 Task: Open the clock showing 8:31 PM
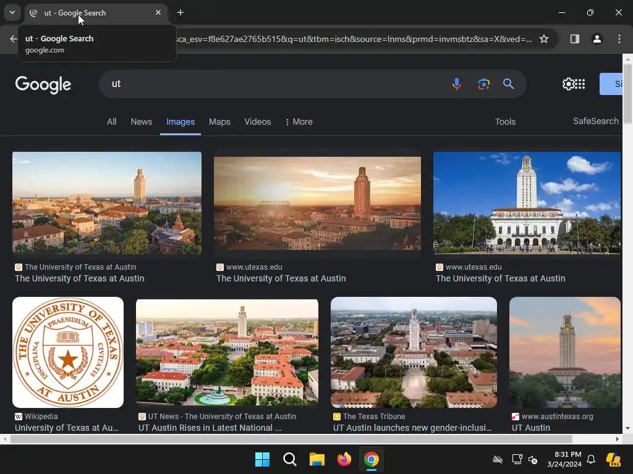564,459
